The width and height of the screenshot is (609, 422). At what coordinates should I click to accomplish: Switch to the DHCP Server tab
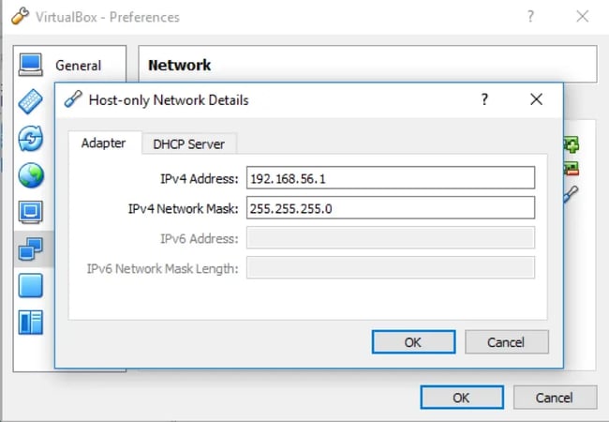point(189,143)
